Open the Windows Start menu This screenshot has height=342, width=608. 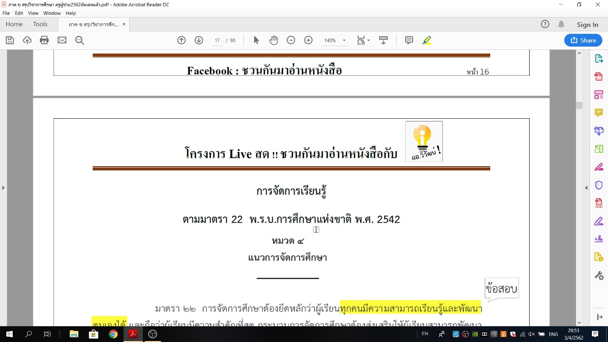coord(9,334)
